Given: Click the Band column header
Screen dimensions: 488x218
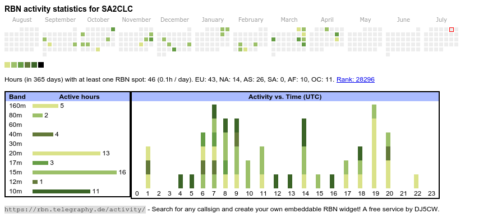Looking at the screenshot, I should (17, 97).
